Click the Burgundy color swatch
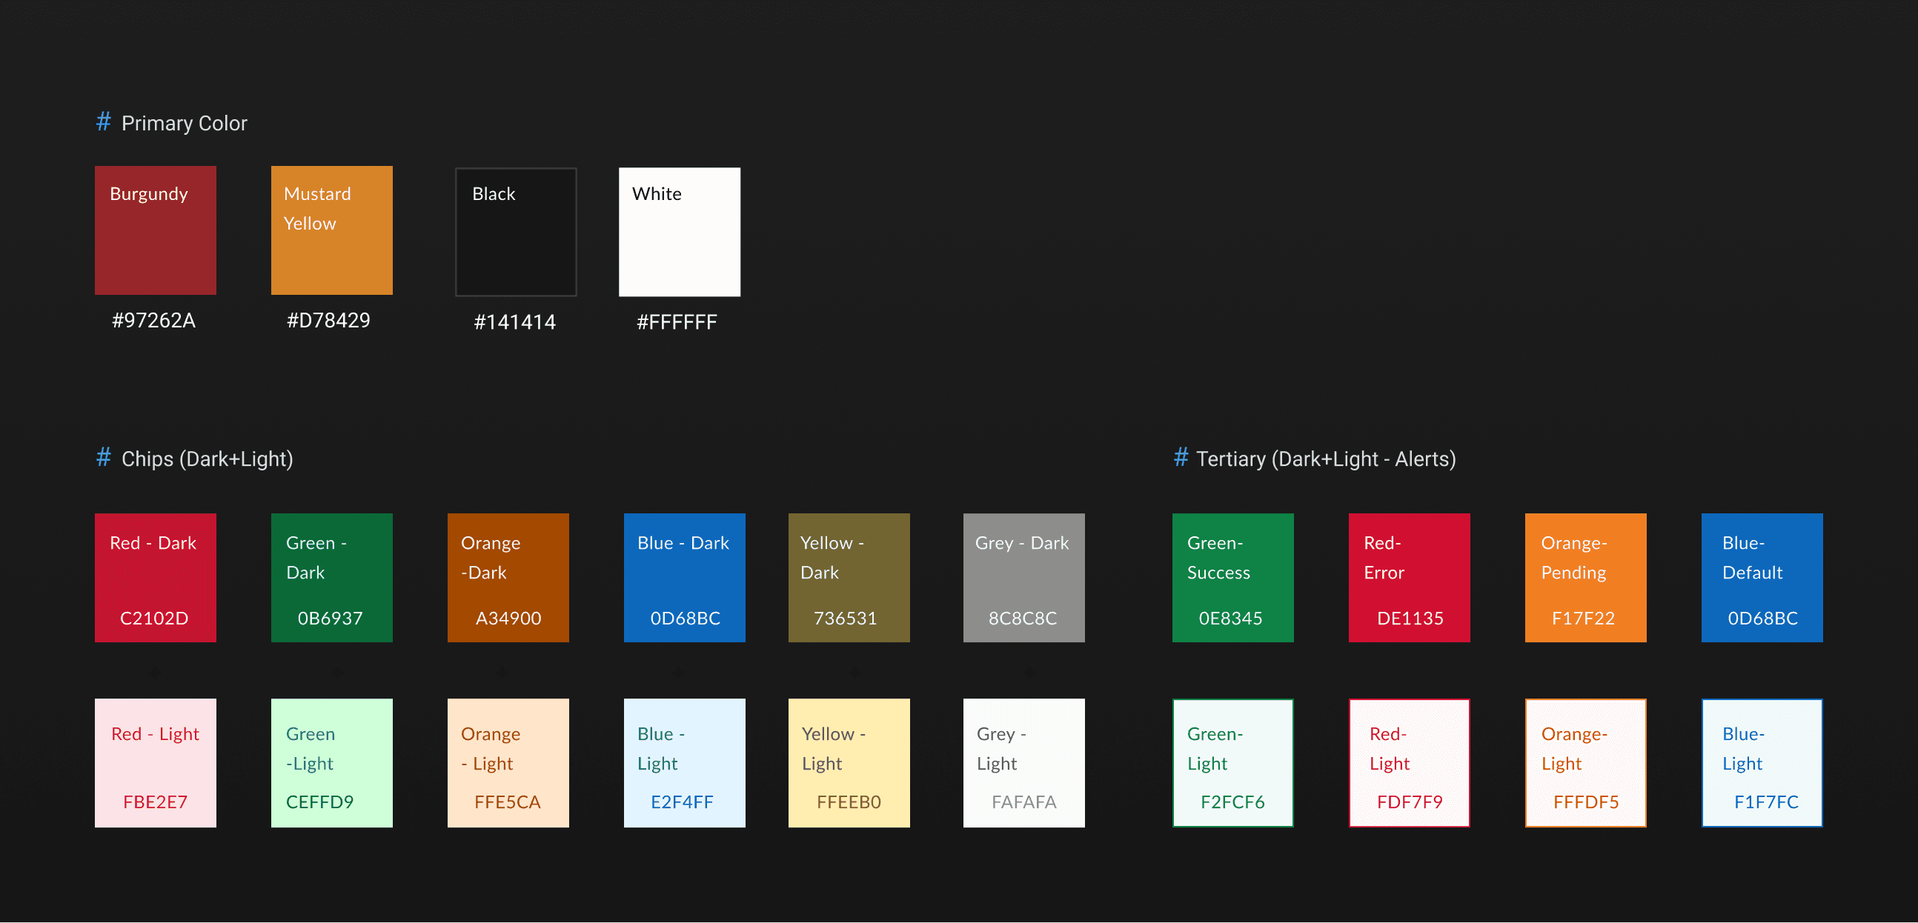The height and width of the screenshot is (923, 1918). (155, 230)
